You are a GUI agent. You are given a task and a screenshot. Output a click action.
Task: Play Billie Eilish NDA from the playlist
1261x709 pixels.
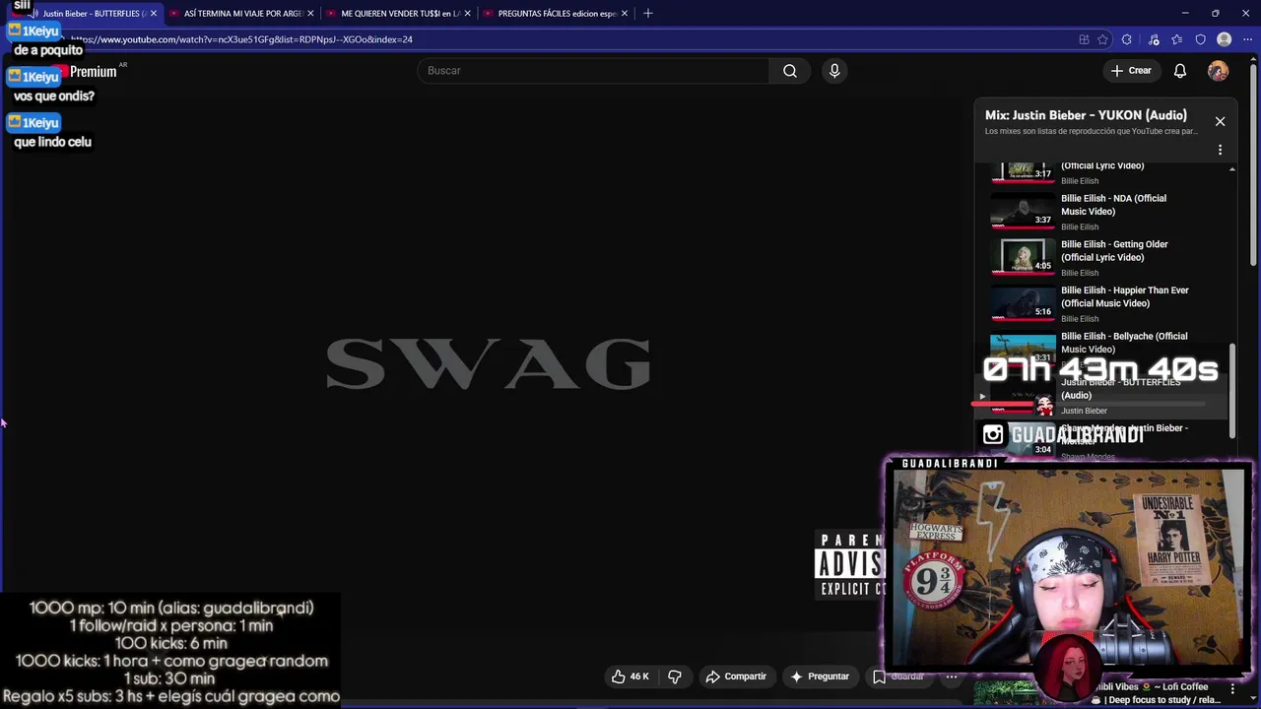click(x=1101, y=212)
